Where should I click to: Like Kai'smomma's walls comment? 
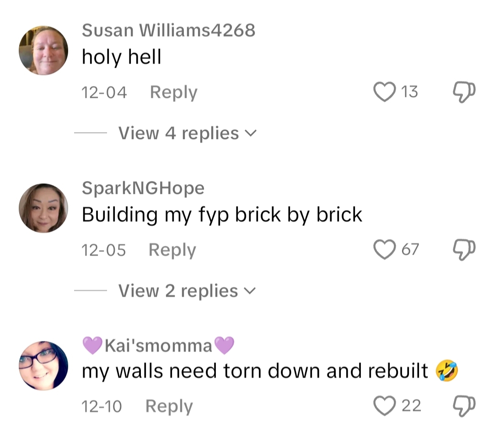coord(383,406)
